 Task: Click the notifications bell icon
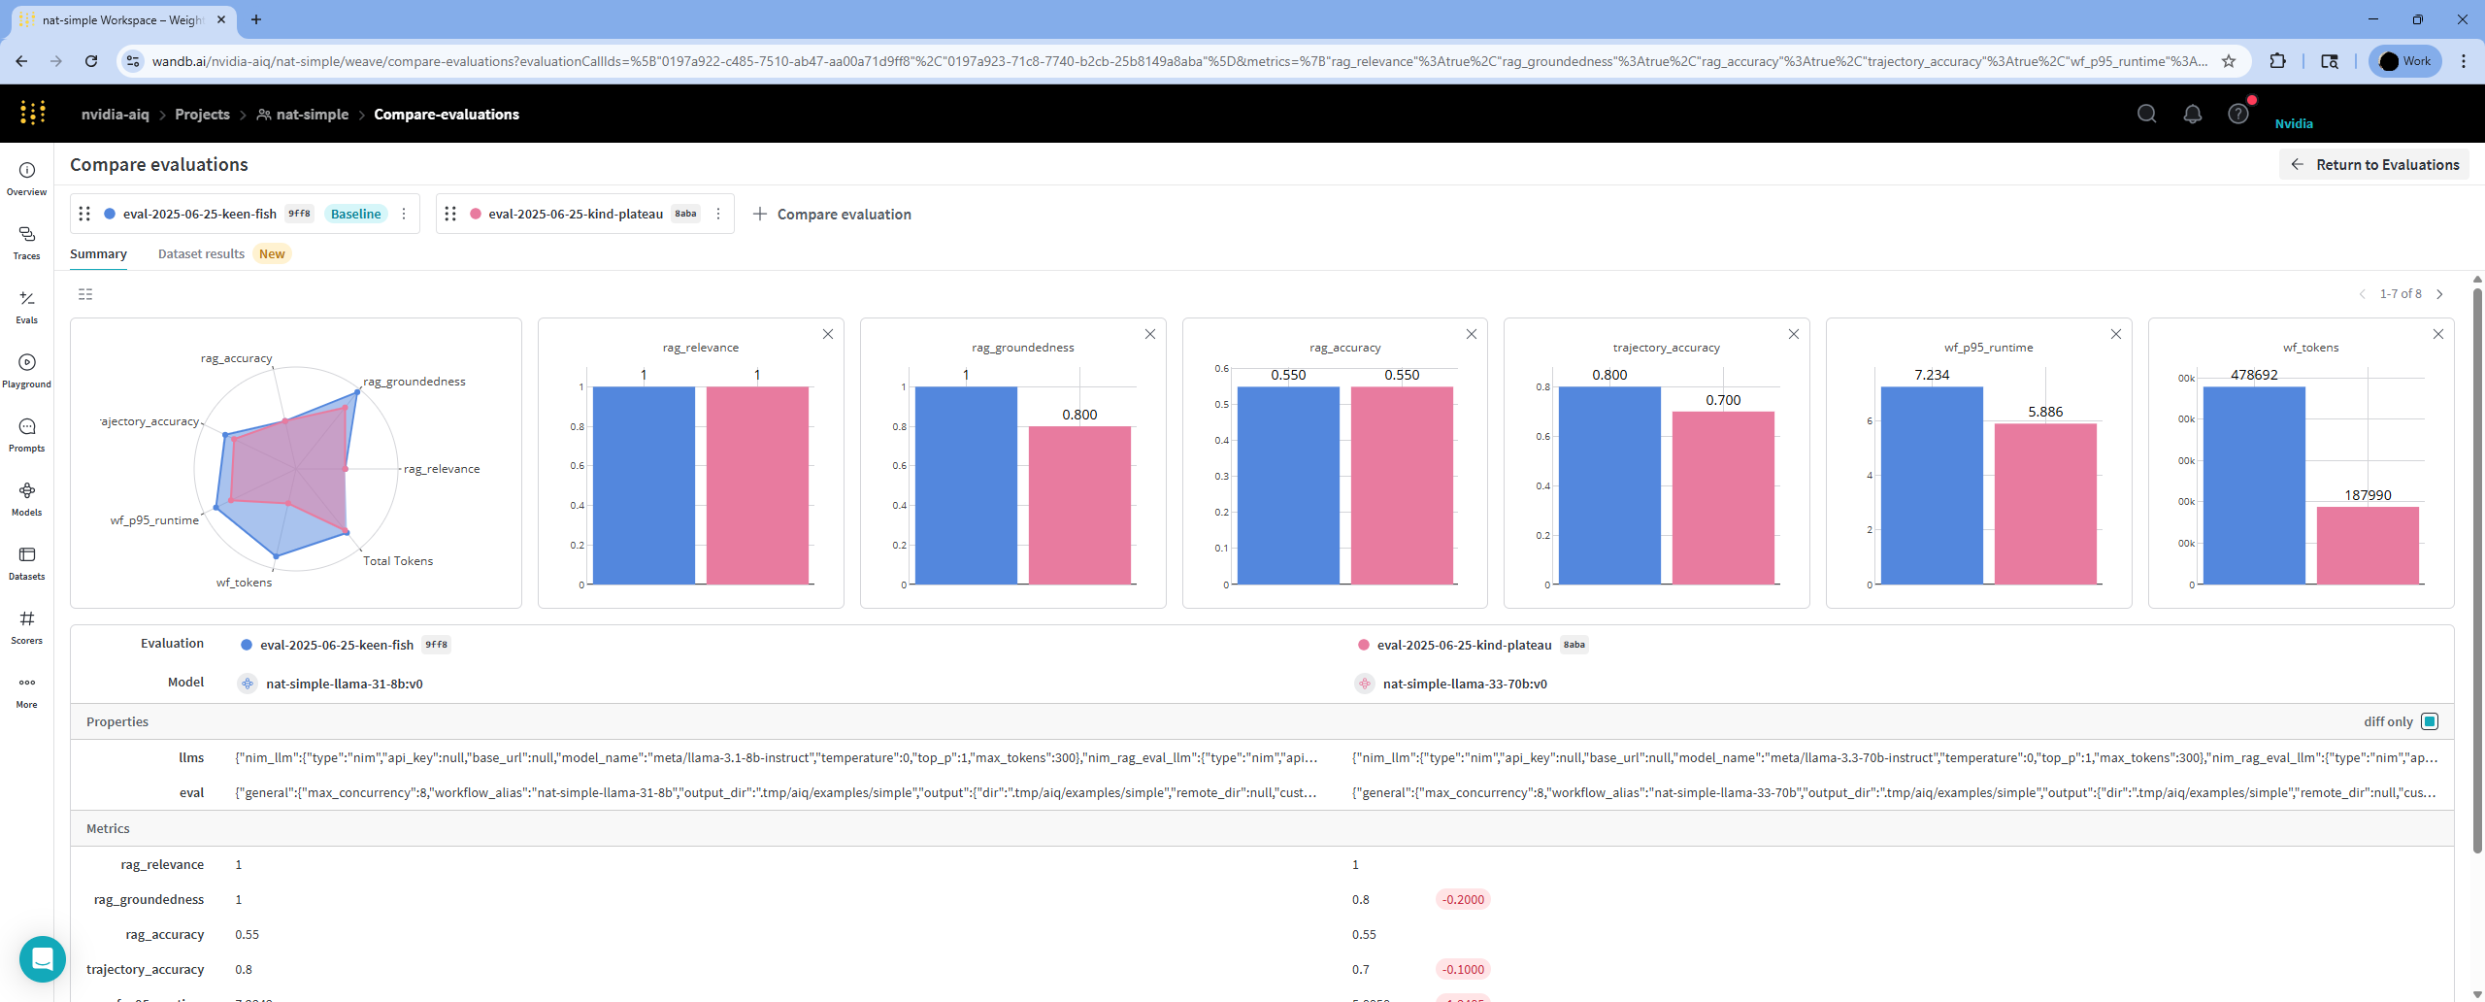tap(2192, 115)
